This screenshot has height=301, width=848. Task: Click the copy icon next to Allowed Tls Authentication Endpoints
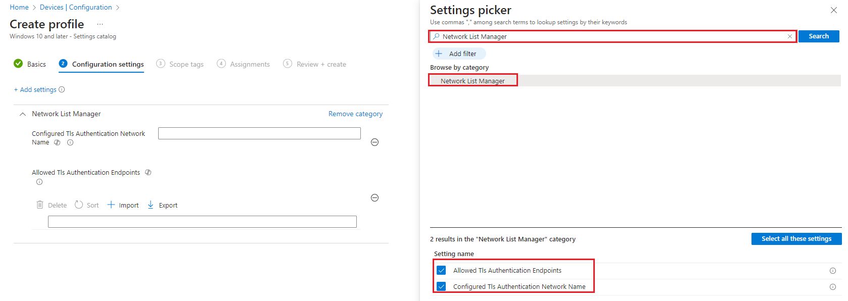(x=148, y=172)
